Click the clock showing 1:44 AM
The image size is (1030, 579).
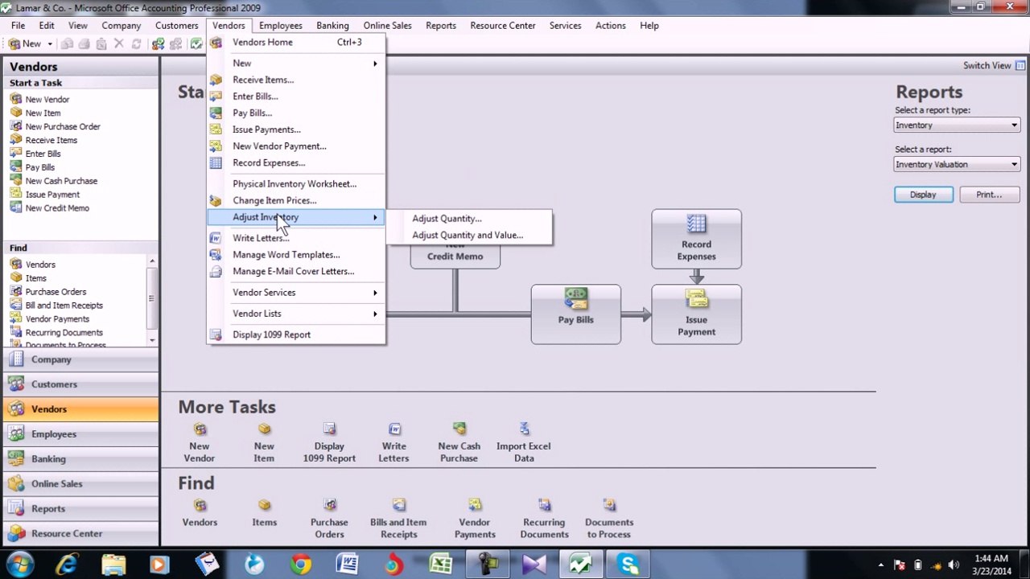pos(991,559)
